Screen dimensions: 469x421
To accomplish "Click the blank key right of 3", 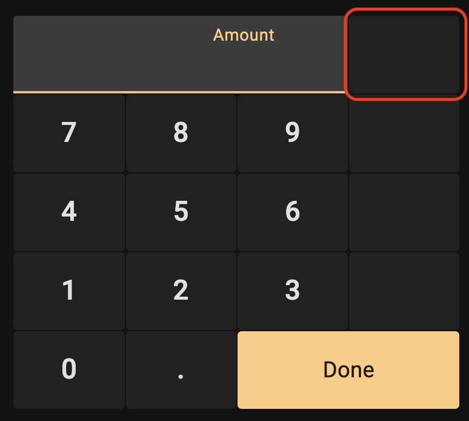I will pyautogui.click(x=404, y=291).
